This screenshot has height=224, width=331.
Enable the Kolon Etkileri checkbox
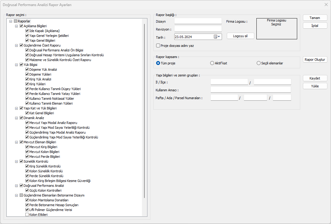[27, 215]
